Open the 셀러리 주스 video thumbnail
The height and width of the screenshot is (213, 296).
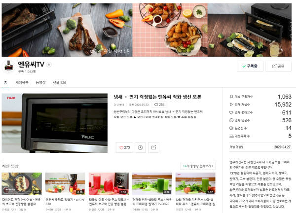click(x=152, y=184)
